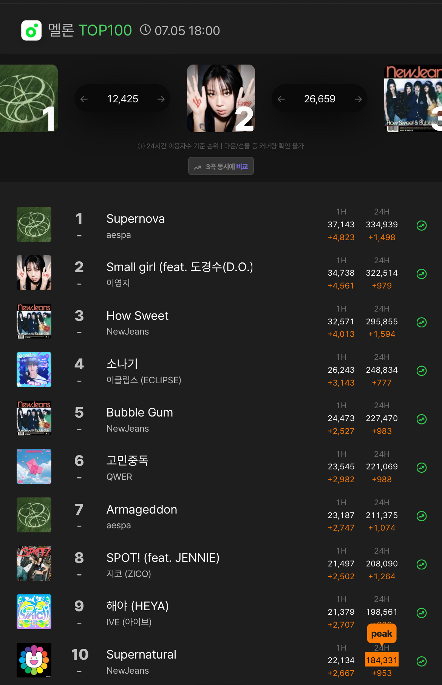Open the trend chart icon for Armageddon

(422, 516)
